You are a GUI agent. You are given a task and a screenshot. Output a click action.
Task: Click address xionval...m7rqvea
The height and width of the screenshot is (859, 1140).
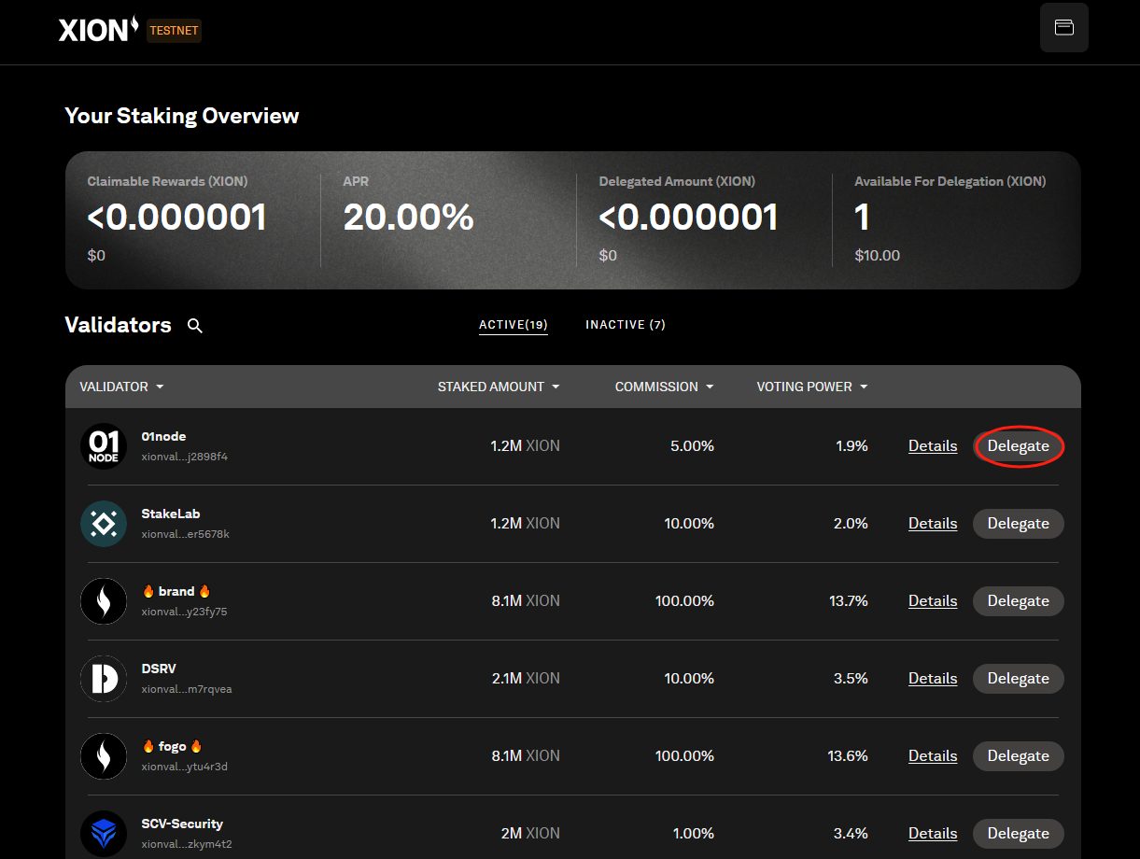(x=187, y=690)
